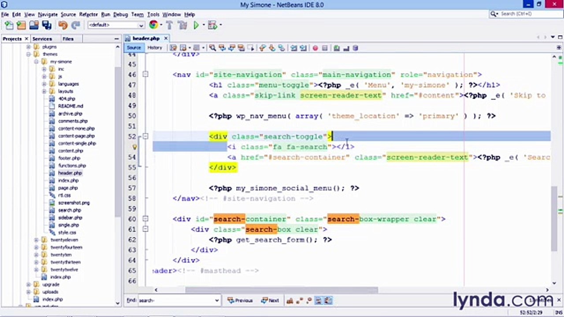The width and height of the screenshot is (564, 317).
Task: Open Debug Project dropdown arrow
Action: [220, 25]
